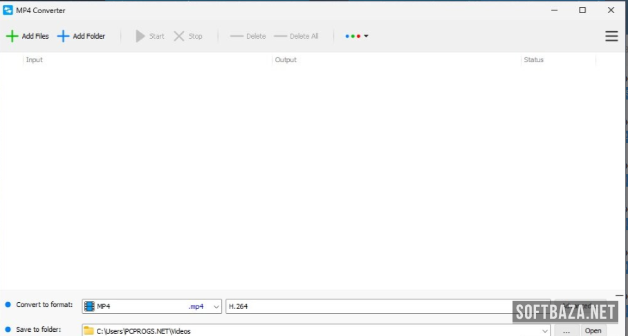
Task: Click the blue dot beside Save to folder
Action: pos(8,329)
